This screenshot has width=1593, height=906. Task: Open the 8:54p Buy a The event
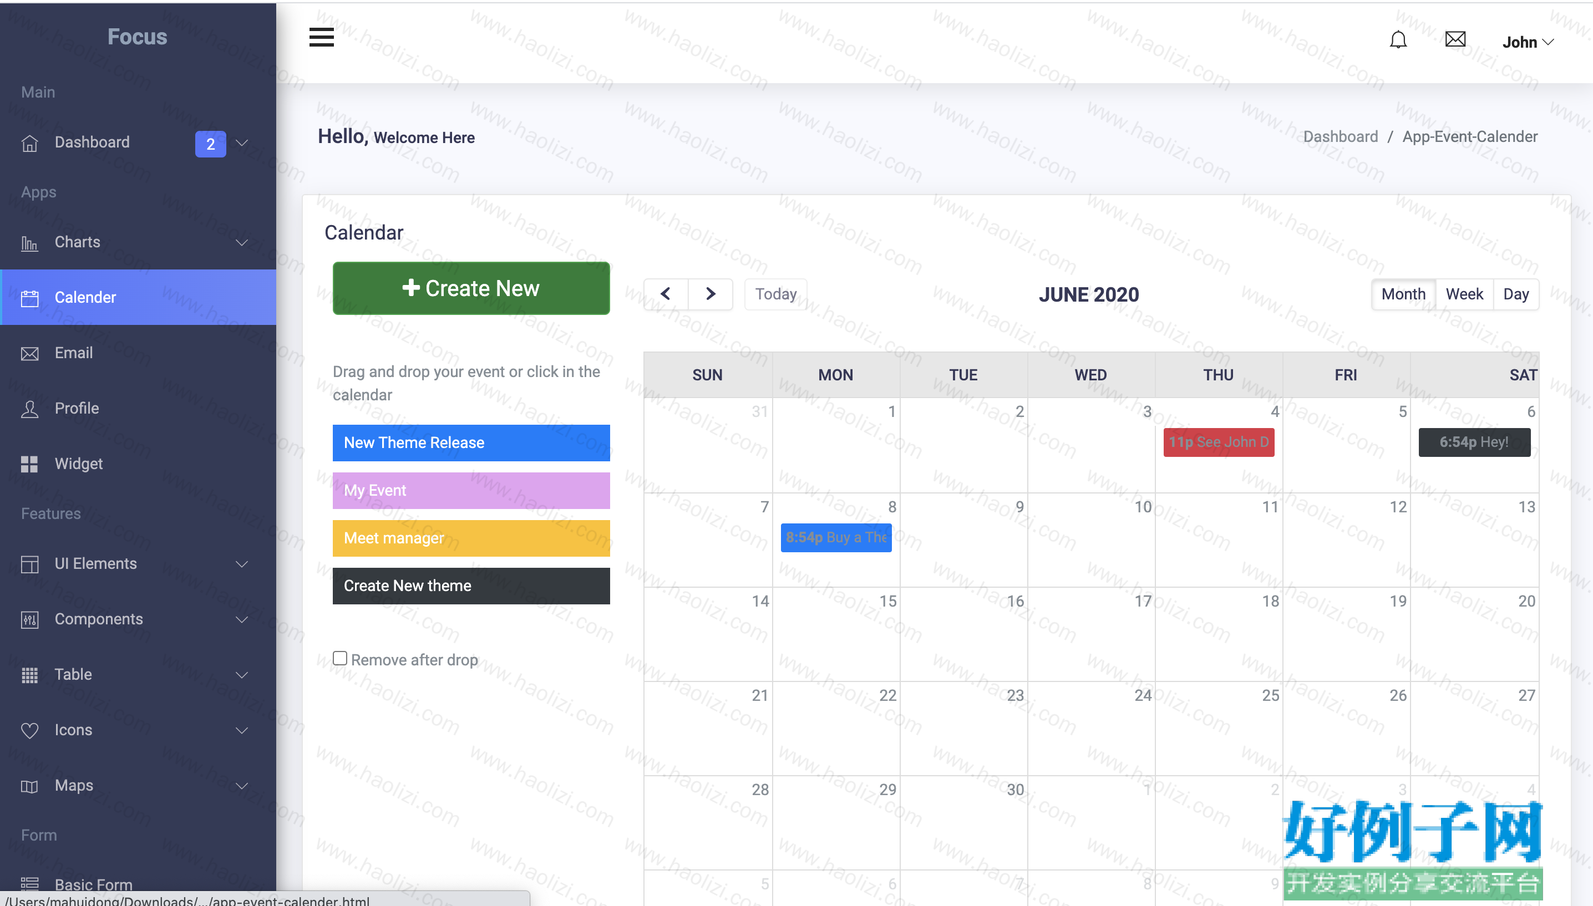[x=836, y=538]
